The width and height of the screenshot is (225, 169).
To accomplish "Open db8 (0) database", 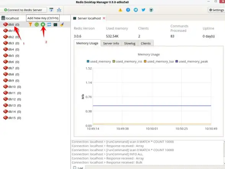I will coord(14,74).
